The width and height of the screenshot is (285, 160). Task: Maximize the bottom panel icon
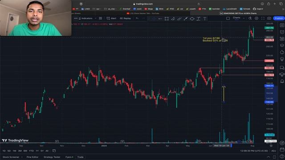(274, 157)
